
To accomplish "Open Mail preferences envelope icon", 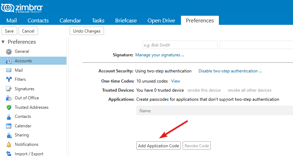I will (x=9, y=70).
